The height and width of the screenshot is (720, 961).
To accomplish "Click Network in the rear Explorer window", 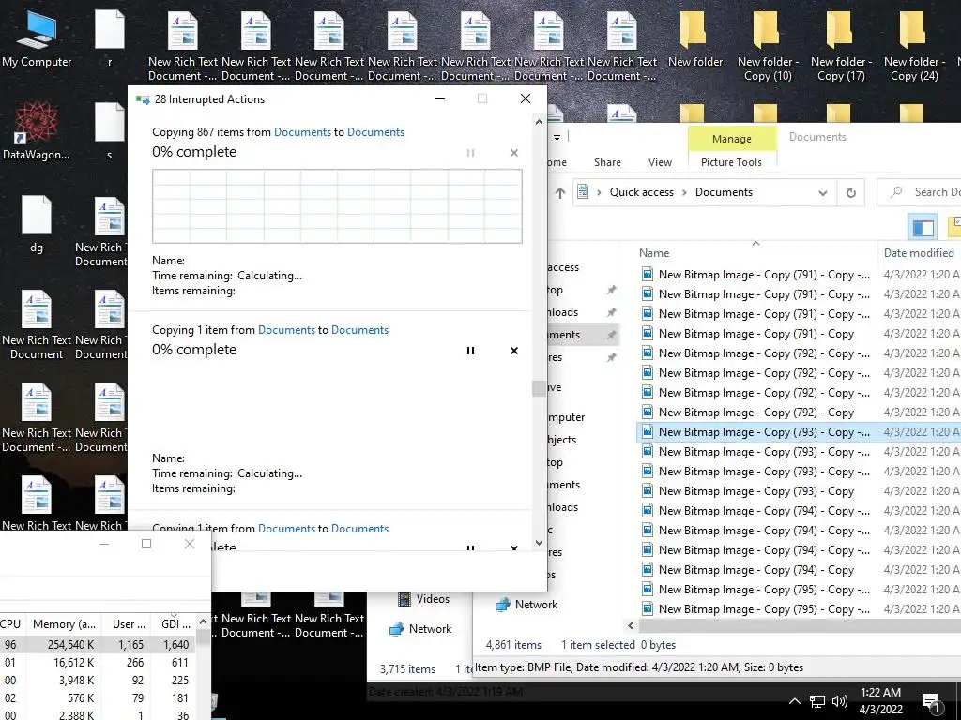I will tap(420, 629).
